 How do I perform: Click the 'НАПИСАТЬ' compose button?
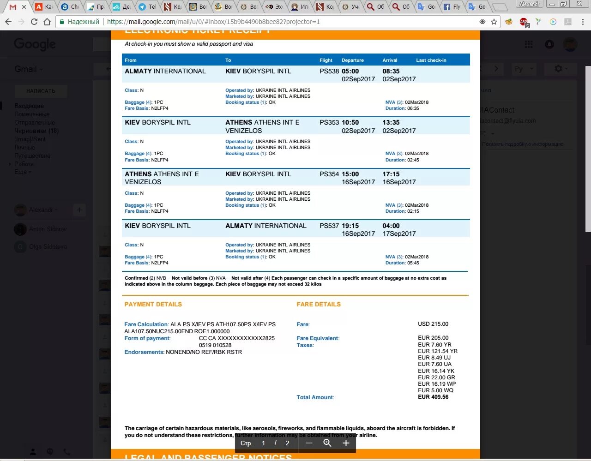point(41,91)
